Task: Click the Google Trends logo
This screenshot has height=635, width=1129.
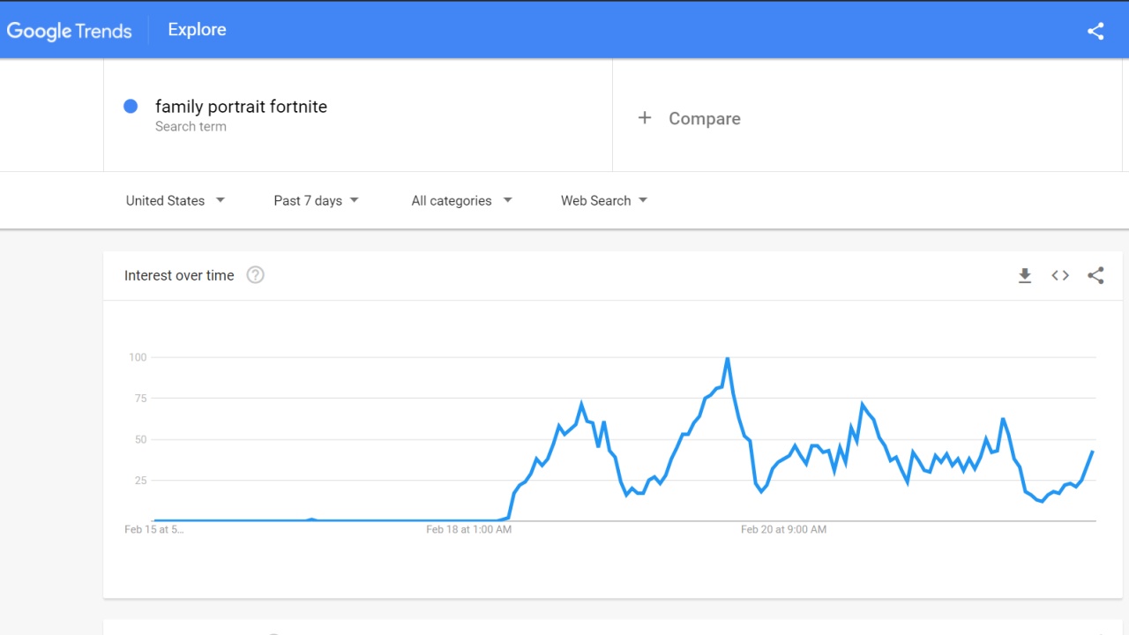Action: (x=69, y=31)
